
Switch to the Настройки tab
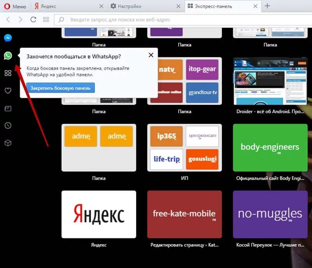(x=145, y=6)
